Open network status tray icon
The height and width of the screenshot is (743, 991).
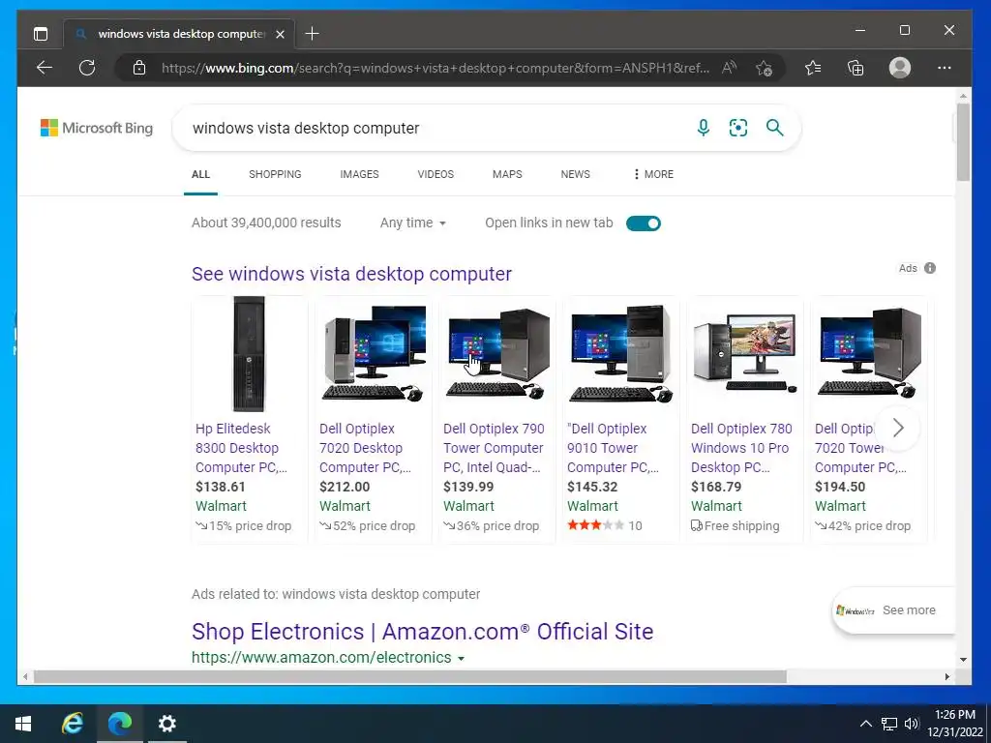pyautogui.click(x=889, y=724)
